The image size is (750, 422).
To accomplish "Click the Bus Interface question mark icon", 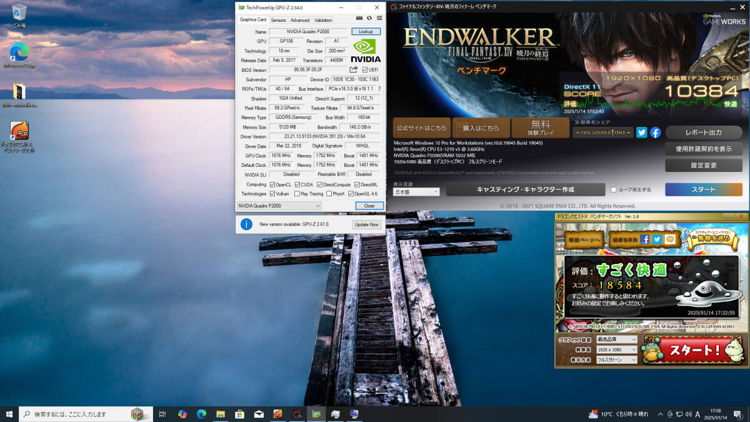I will tap(379, 89).
